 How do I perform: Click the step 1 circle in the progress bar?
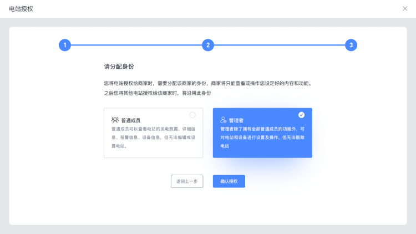click(65, 45)
